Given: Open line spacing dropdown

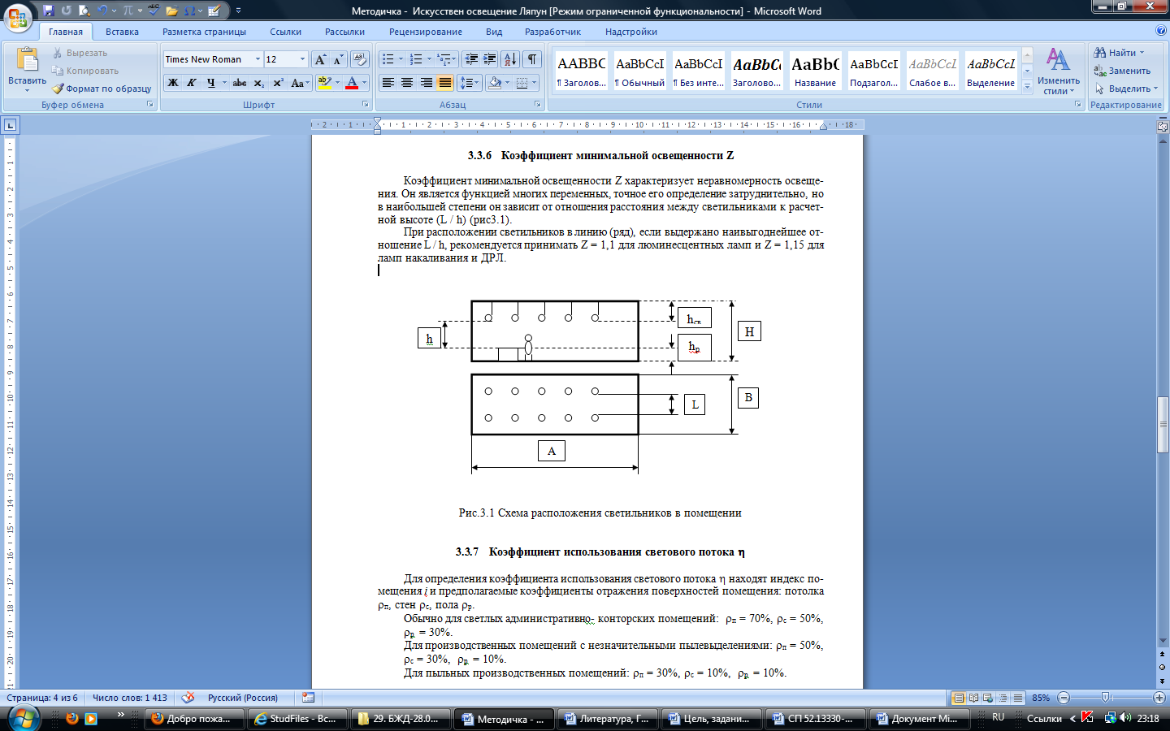Looking at the screenshot, I should (470, 83).
